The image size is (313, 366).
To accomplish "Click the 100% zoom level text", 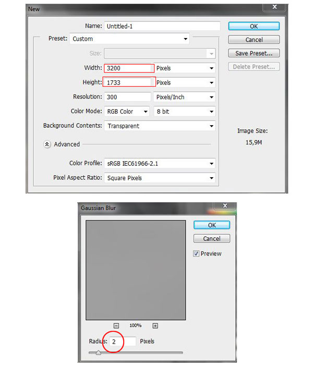I will coord(136,325).
